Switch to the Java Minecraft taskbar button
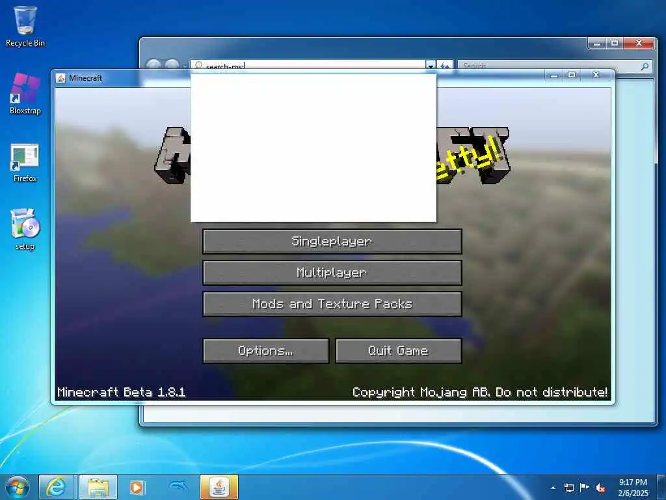Screen dimensions: 666x500 [x=219, y=487]
